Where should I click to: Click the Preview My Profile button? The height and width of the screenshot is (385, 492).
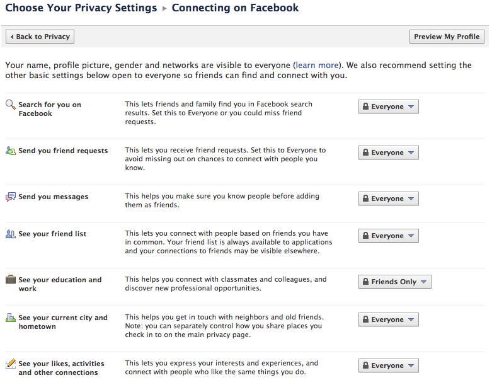pos(447,37)
